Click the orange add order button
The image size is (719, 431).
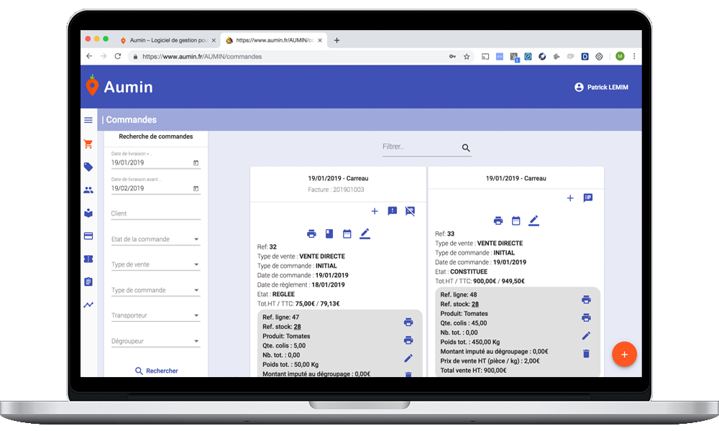point(624,355)
